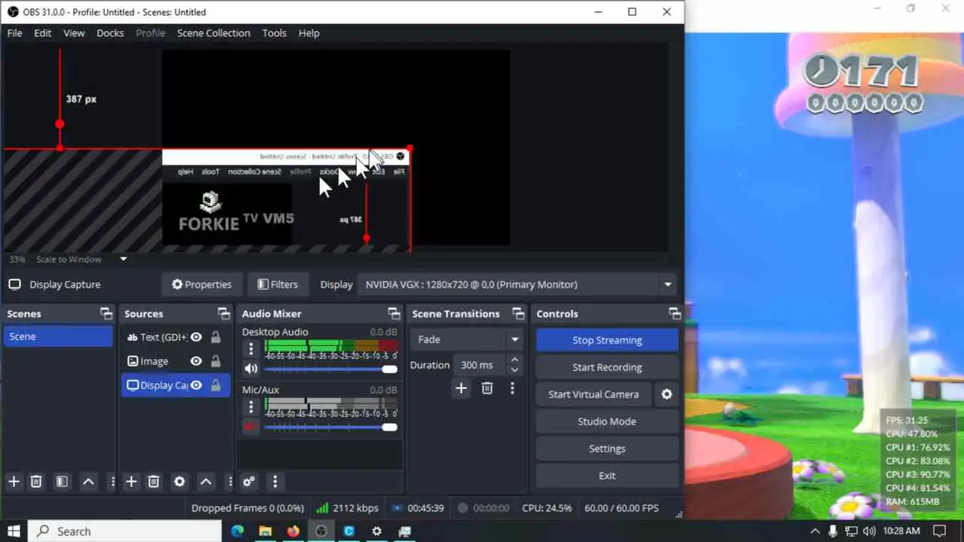Open OBS Settings from Controls
Image resolution: width=964 pixels, height=542 pixels.
pos(607,449)
